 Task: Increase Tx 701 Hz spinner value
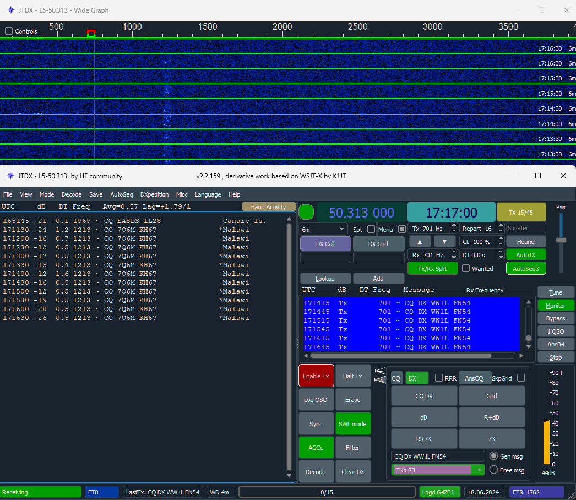click(454, 226)
